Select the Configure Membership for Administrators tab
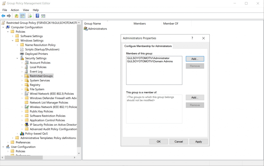264x166 pixels. pos(148,46)
